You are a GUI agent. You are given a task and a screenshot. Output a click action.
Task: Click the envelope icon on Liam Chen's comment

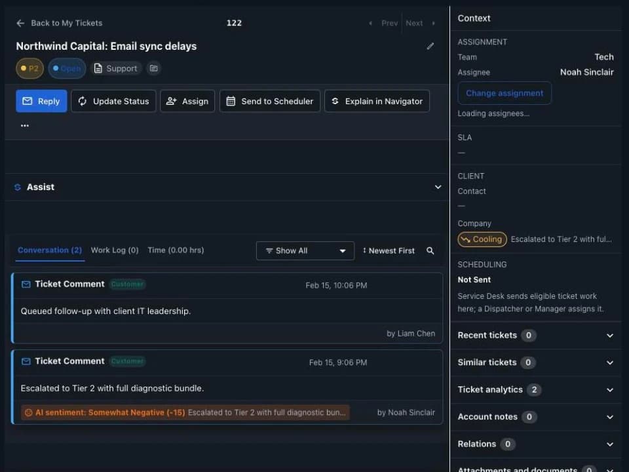tap(26, 284)
